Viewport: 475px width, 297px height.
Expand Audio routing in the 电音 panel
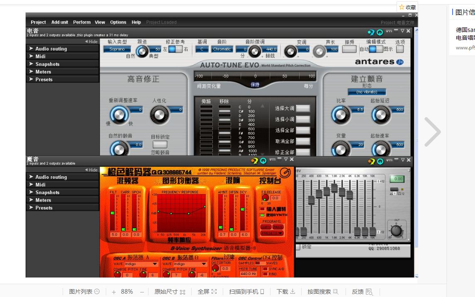tap(63, 49)
